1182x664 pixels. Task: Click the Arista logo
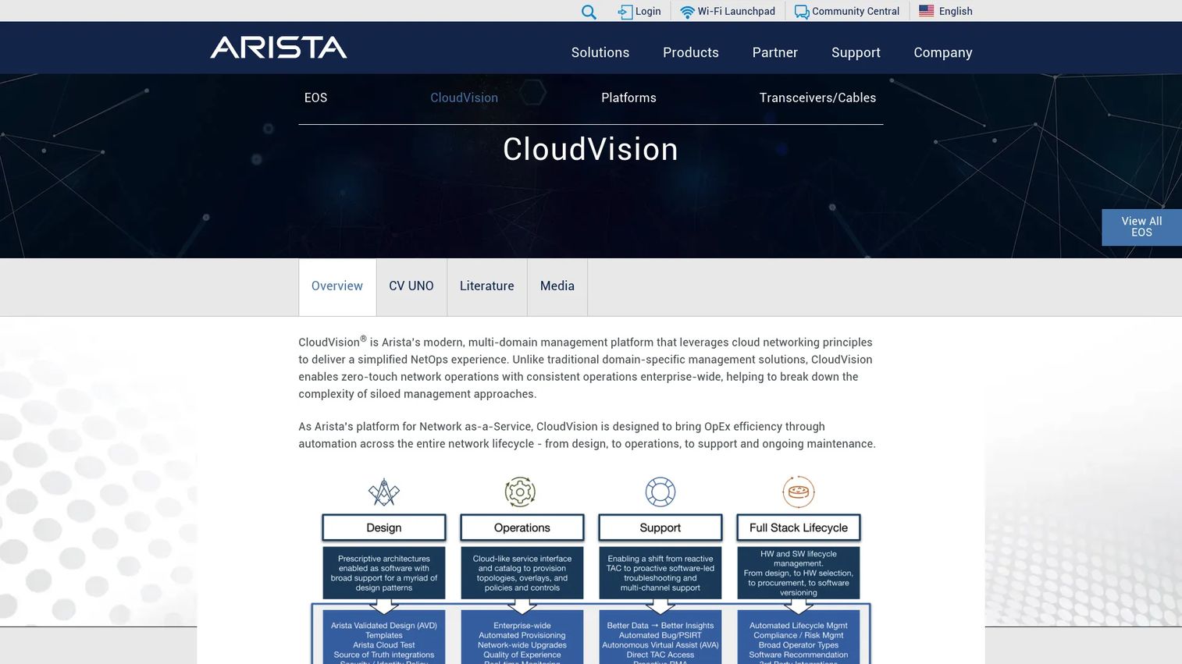coord(279,48)
